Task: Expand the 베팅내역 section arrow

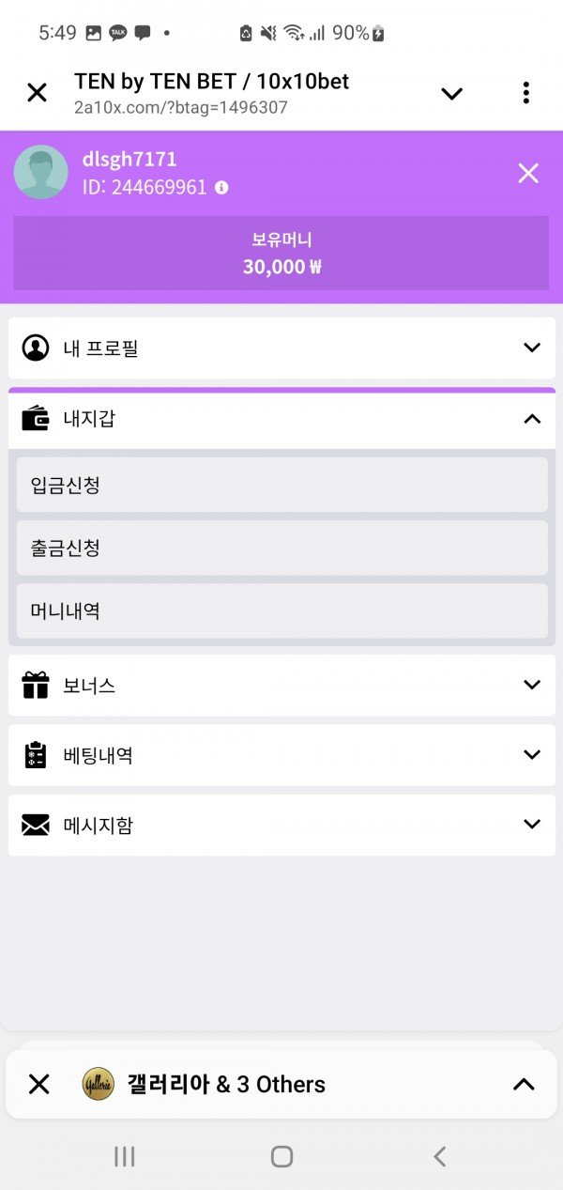Action: click(x=532, y=754)
